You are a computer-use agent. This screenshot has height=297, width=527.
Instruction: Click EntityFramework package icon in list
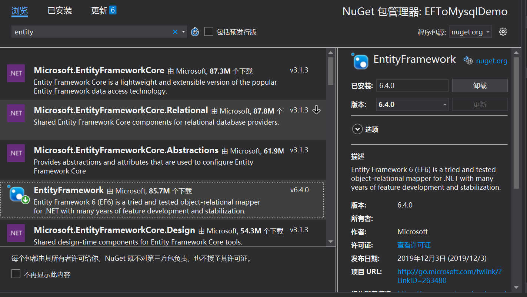click(x=17, y=194)
